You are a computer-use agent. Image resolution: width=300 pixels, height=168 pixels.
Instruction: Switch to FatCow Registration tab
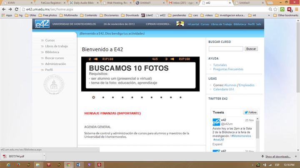[51, 3]
